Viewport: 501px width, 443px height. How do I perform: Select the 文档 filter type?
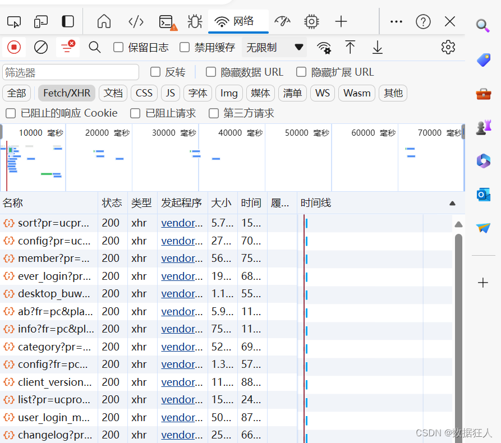point(113,93)
